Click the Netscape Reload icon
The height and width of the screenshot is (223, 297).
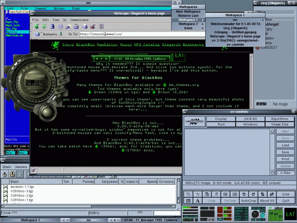click(52, 26)
